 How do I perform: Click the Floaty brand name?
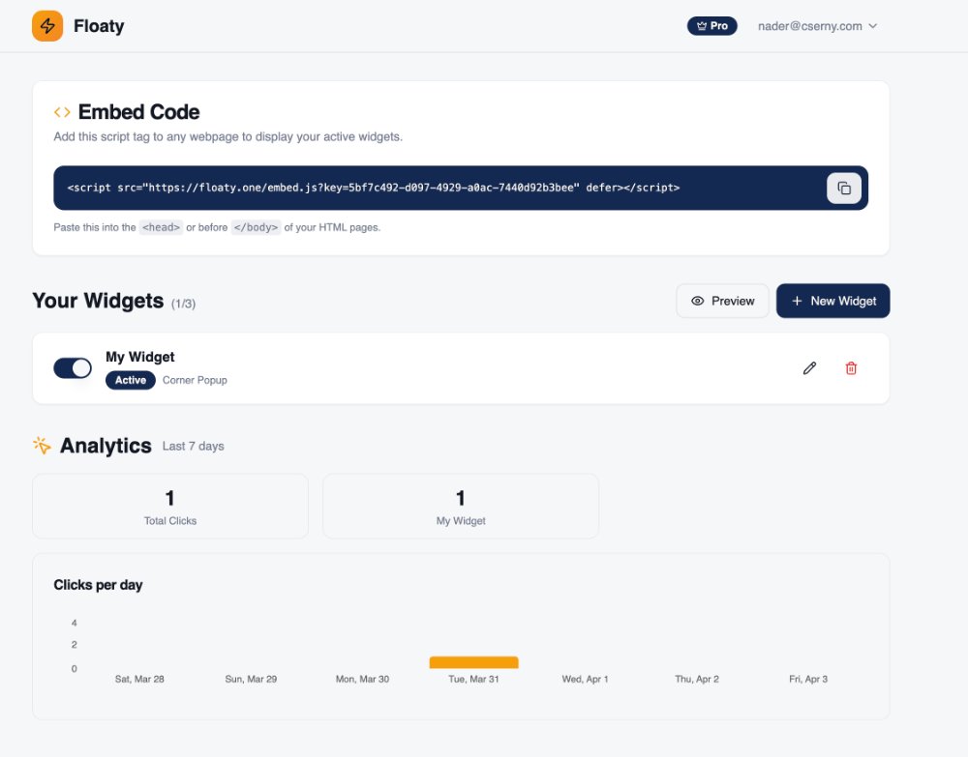(x=99, y=26)
